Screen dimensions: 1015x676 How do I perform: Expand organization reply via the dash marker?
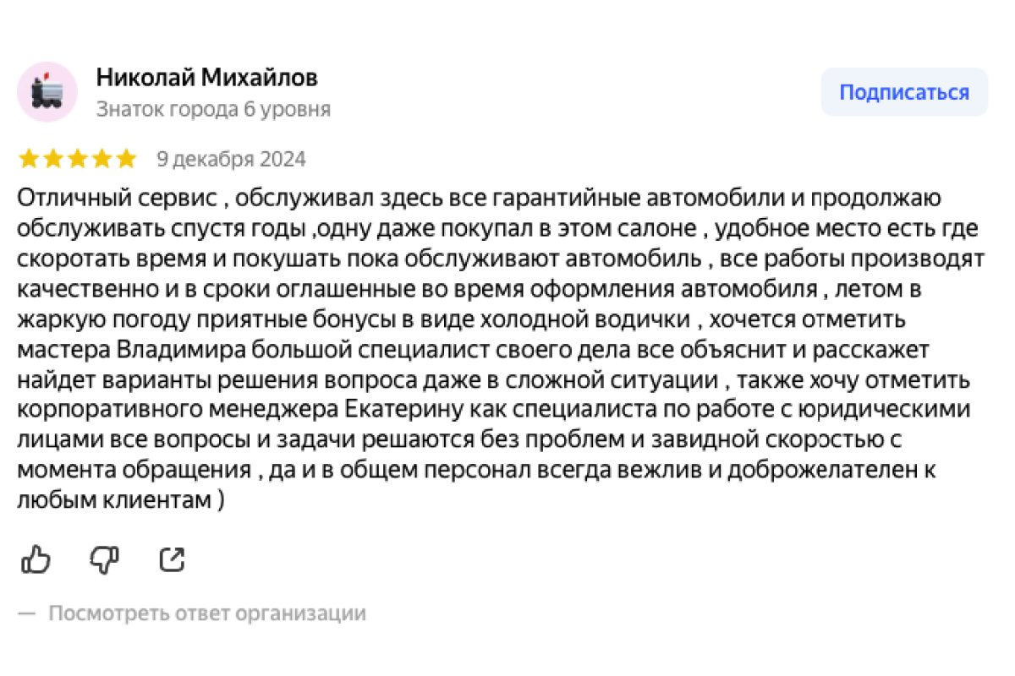[28, 613]
